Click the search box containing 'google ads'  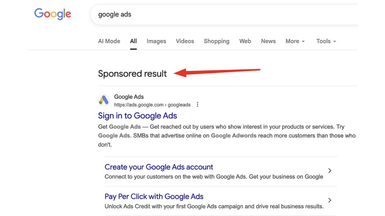coord(211,14)
